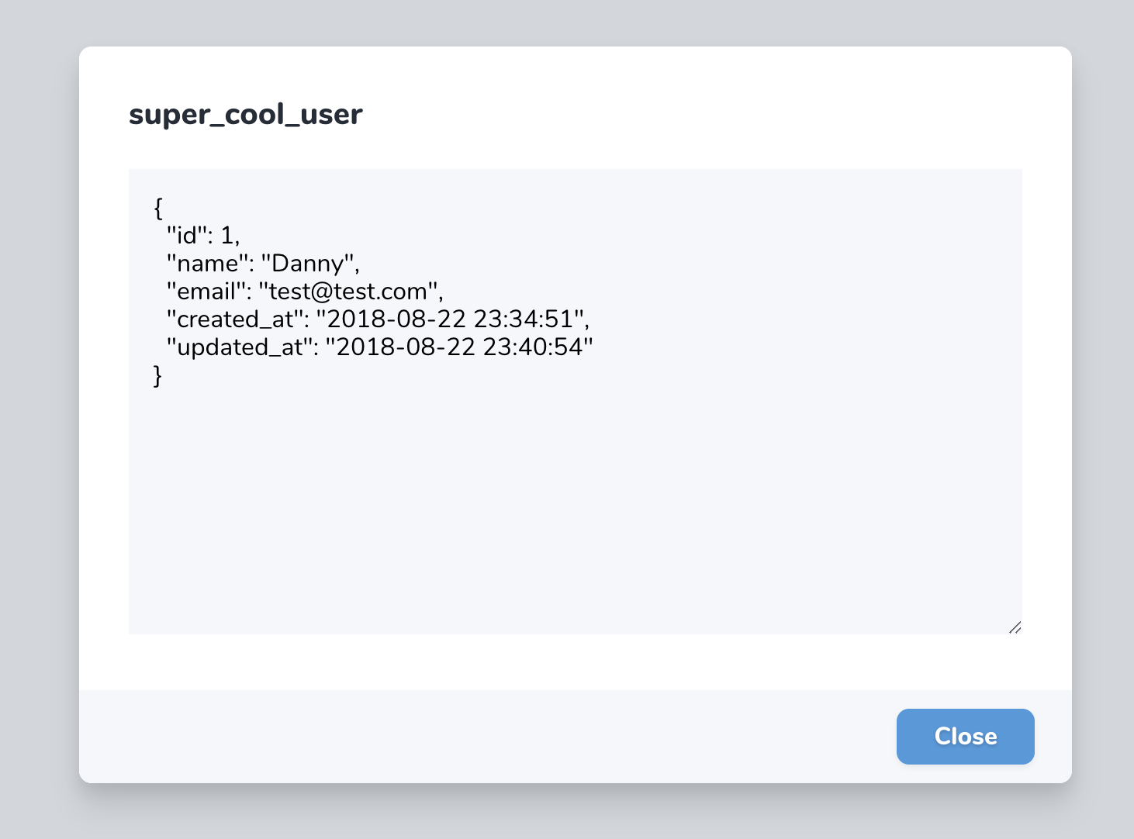Image resolution: width=1134 pixels, height=839 pixels.
Task: Click the 2018-08-22 date in updated_at
Action: click(x=406, y=347)
